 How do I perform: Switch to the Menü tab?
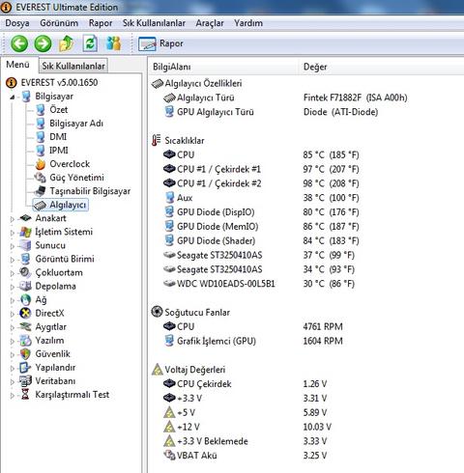pyautogui.click(x=17, y=65)
